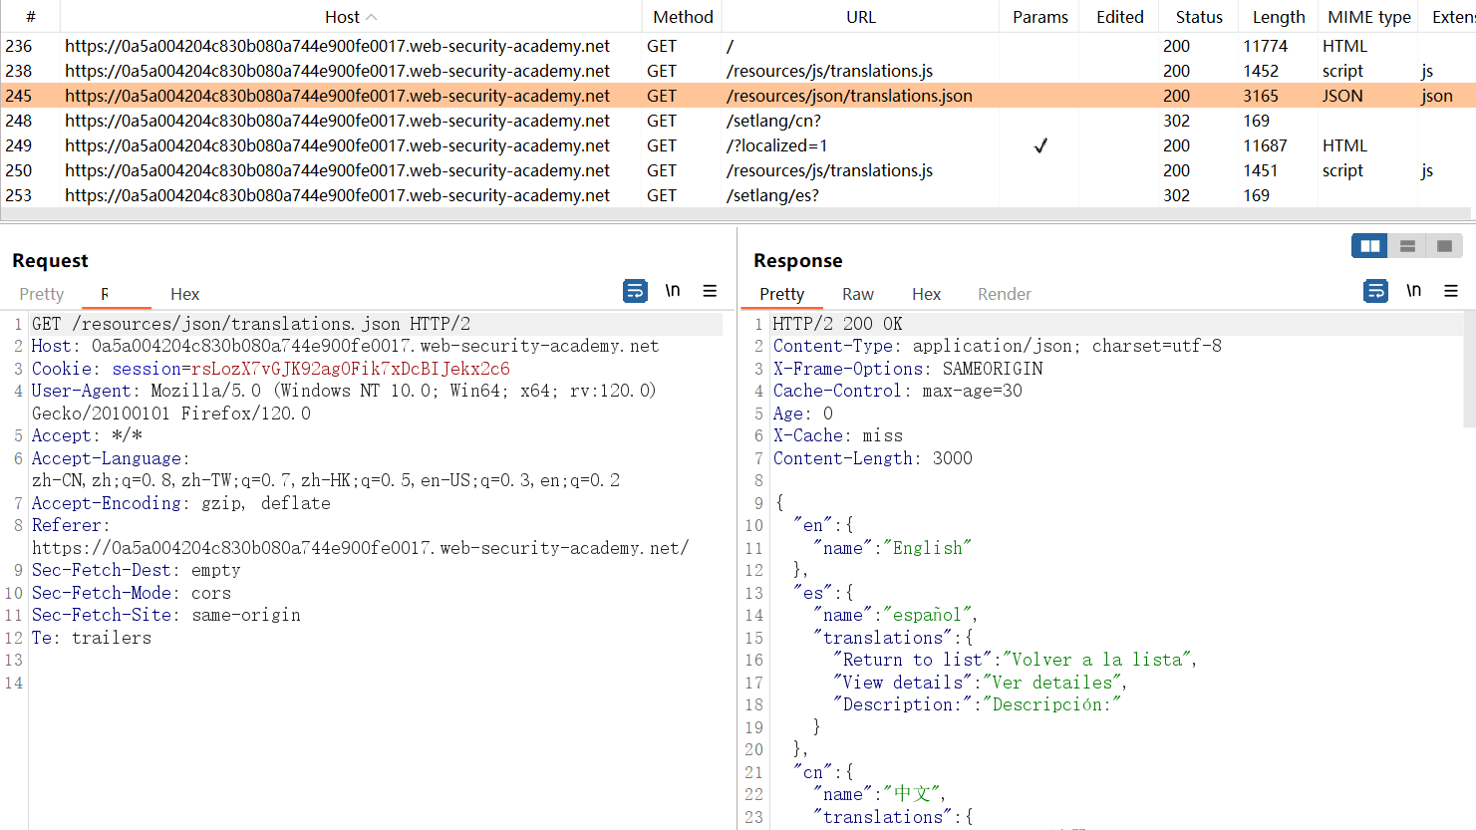Image resolution: width=1476 pixels, height=830 pixels.
Task: Switch to Render tab in Response panel
Action: 1004,294
